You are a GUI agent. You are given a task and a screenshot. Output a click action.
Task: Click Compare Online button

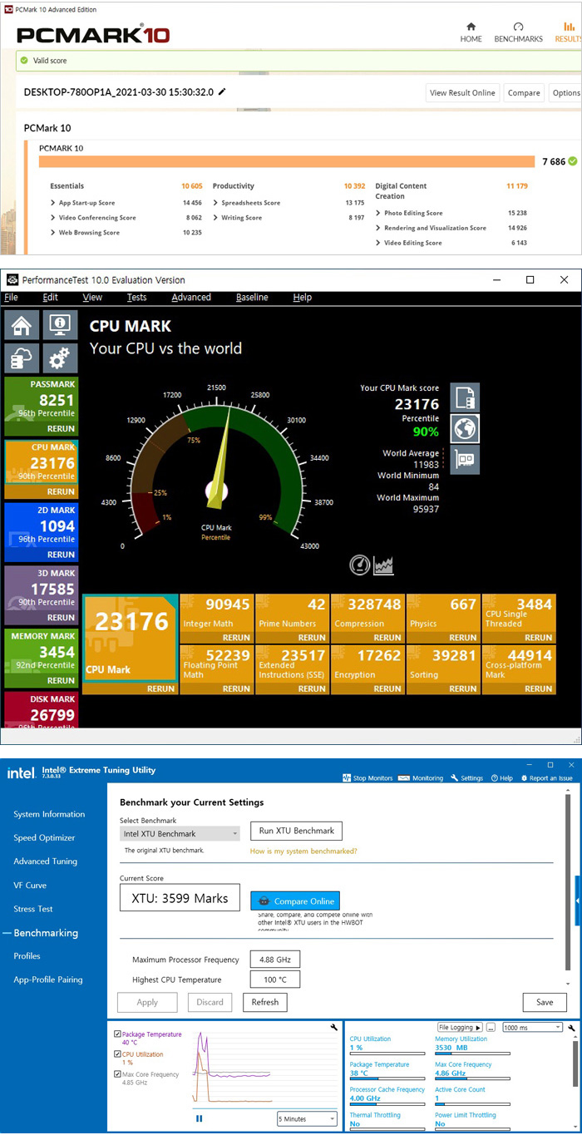click(x=295, y=901)
